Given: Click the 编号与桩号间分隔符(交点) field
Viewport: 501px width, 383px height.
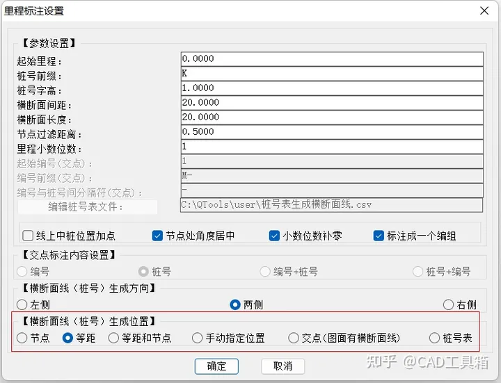Looking at the screenshot, I should (x=332, y=190).
